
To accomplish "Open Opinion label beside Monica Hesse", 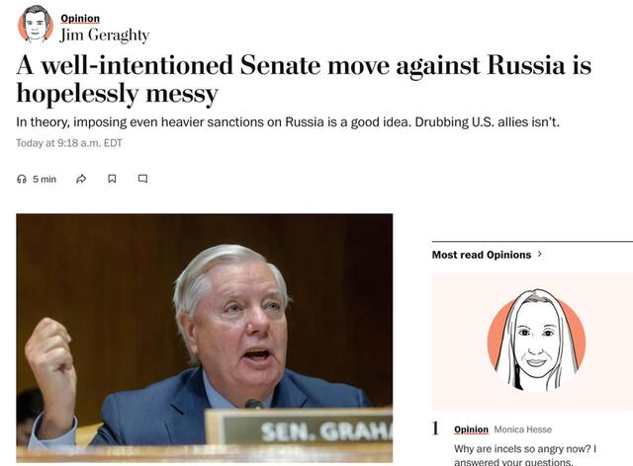I will [x=471, y=429].
